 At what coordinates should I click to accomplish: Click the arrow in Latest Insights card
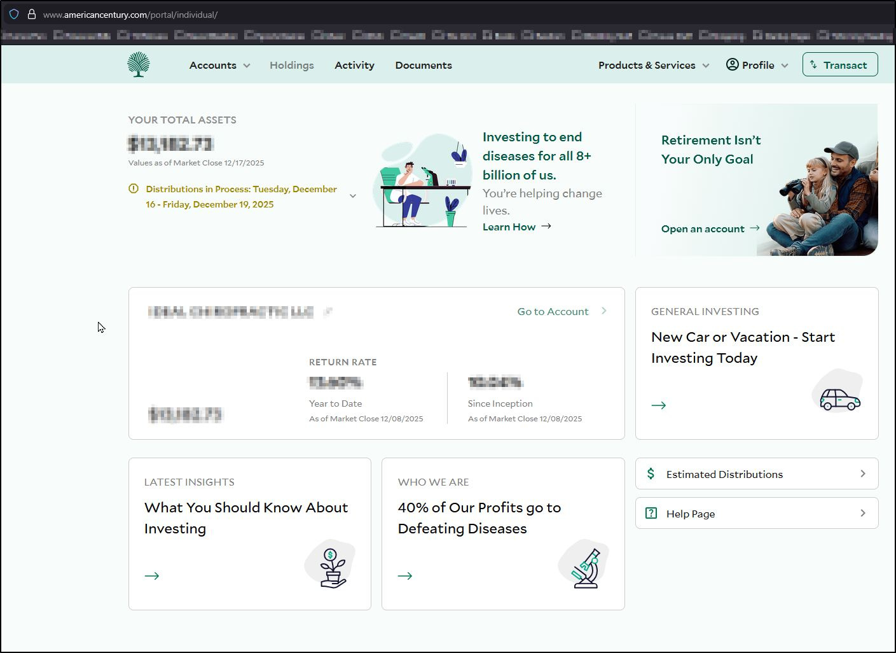pyautogui.click(x=152, y=576)
